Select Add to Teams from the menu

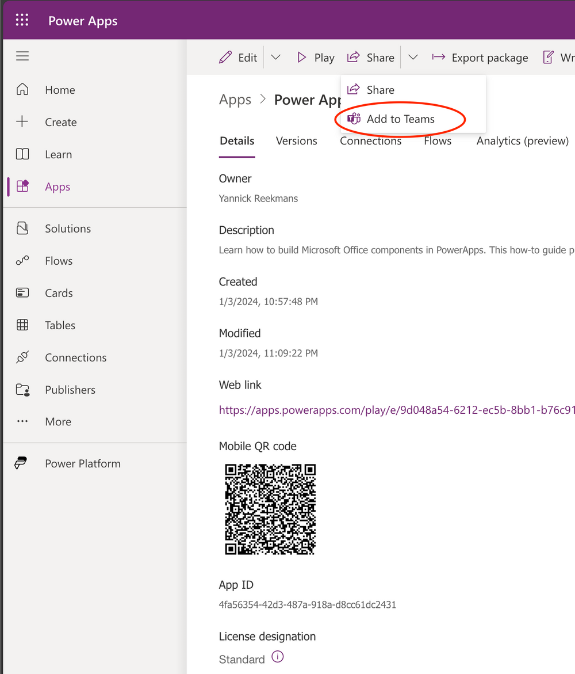(401, 119)
